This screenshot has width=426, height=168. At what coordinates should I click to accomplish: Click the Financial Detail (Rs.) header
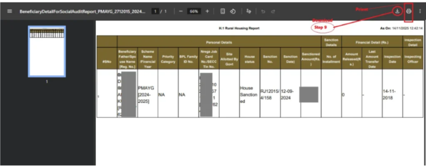click(x=372, y=42)
